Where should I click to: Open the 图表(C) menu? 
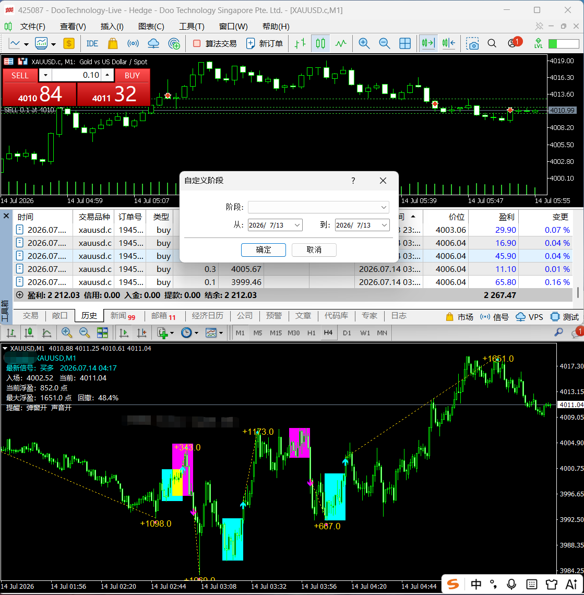point(151,27)
